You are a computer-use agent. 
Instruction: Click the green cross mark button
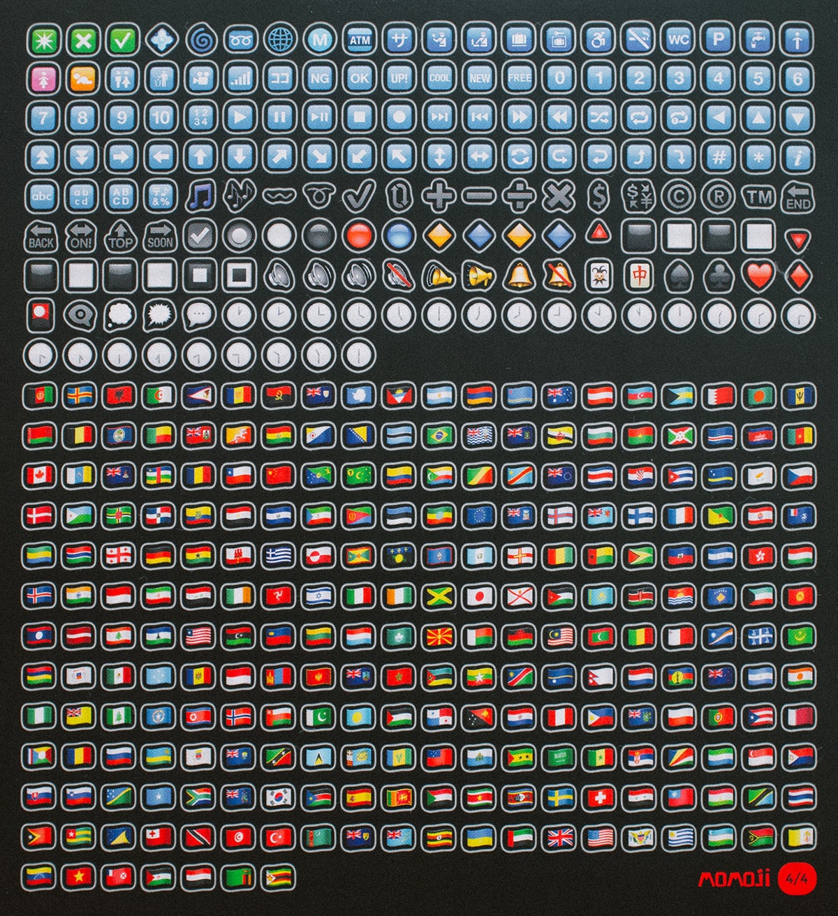point(82,40)
